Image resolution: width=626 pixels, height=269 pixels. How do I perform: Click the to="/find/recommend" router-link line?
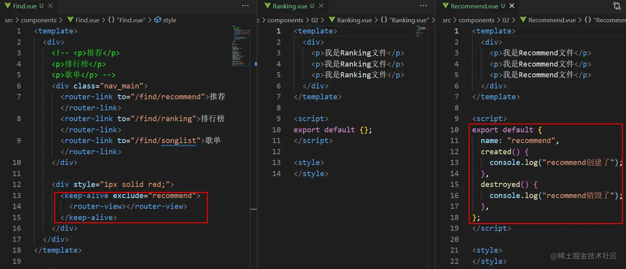click(x=143, y=96)
